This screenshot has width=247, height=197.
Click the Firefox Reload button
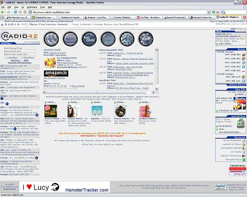coord(15,12)
